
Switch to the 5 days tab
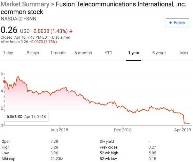click(32, 53)
